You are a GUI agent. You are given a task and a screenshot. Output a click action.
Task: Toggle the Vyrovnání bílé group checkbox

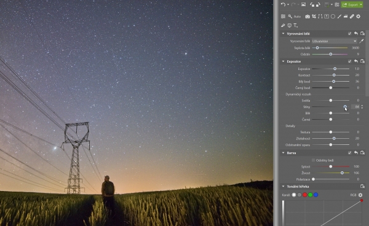[349, 34]
